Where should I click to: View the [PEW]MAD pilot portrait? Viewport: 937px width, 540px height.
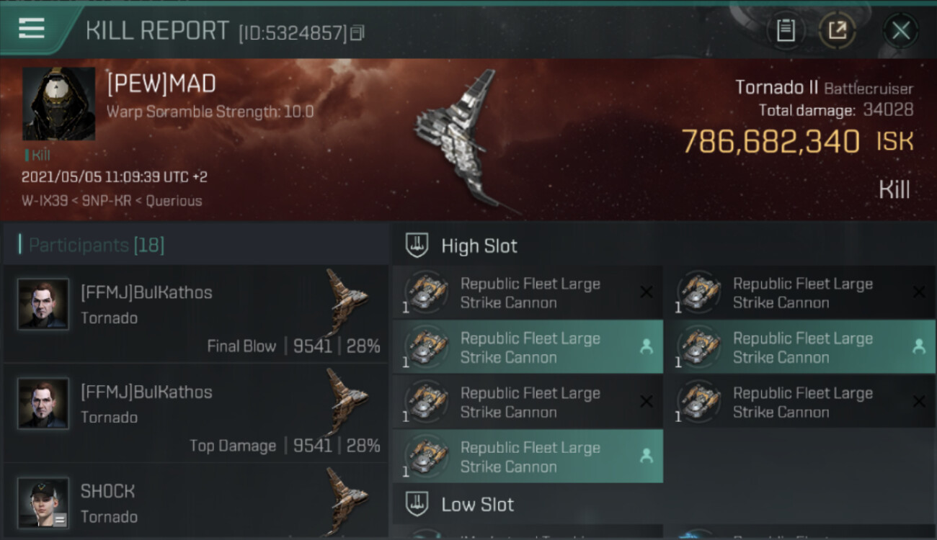tap(59, 104)
